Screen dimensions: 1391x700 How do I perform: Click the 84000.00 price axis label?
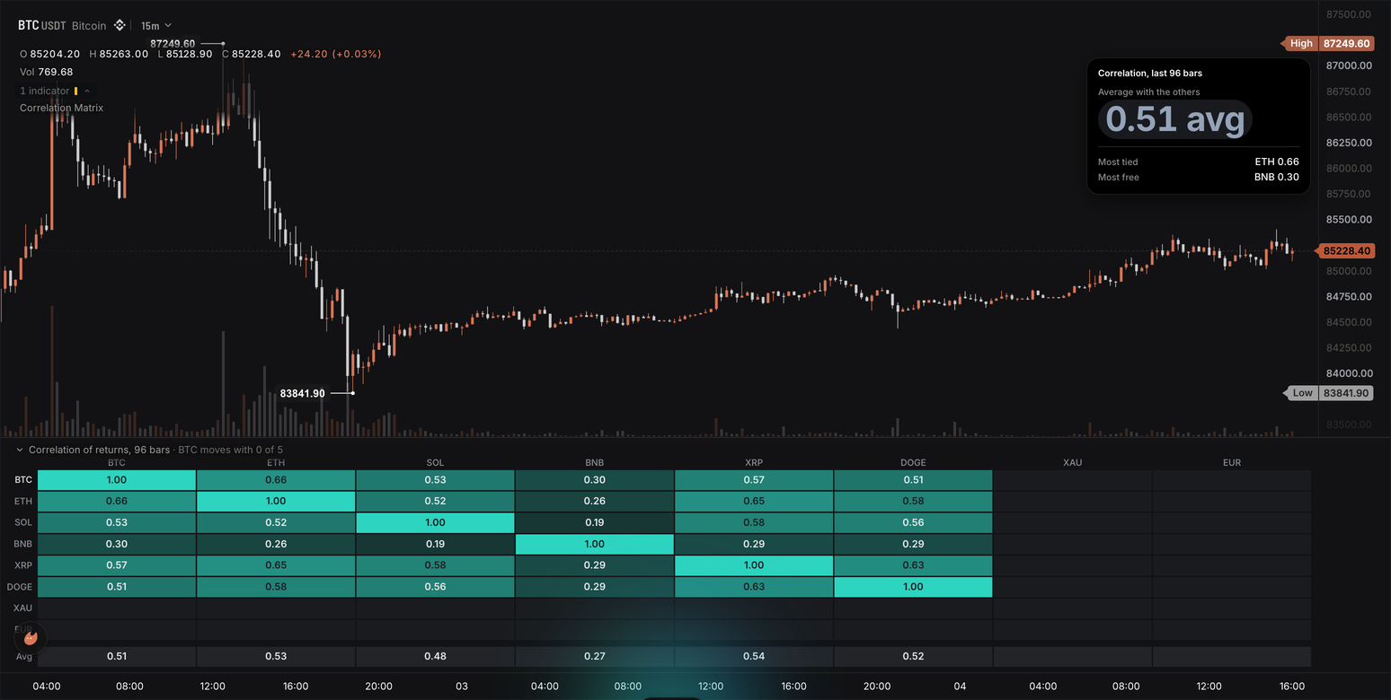pos(1349,373)
